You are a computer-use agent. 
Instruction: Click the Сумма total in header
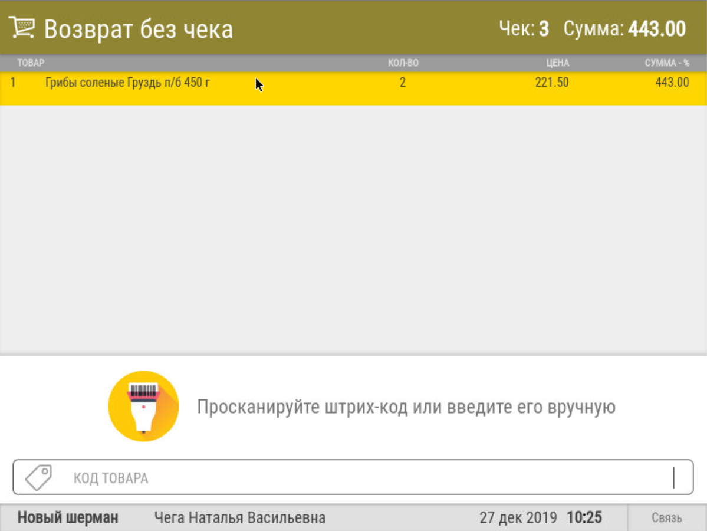(624, 28)
